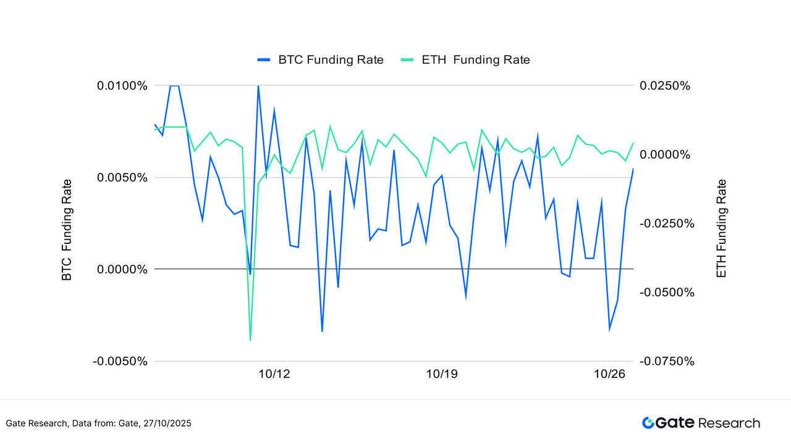Click the blue BTC legend color marker
This screenshot has height=447, width=791.
click(264, 60)
